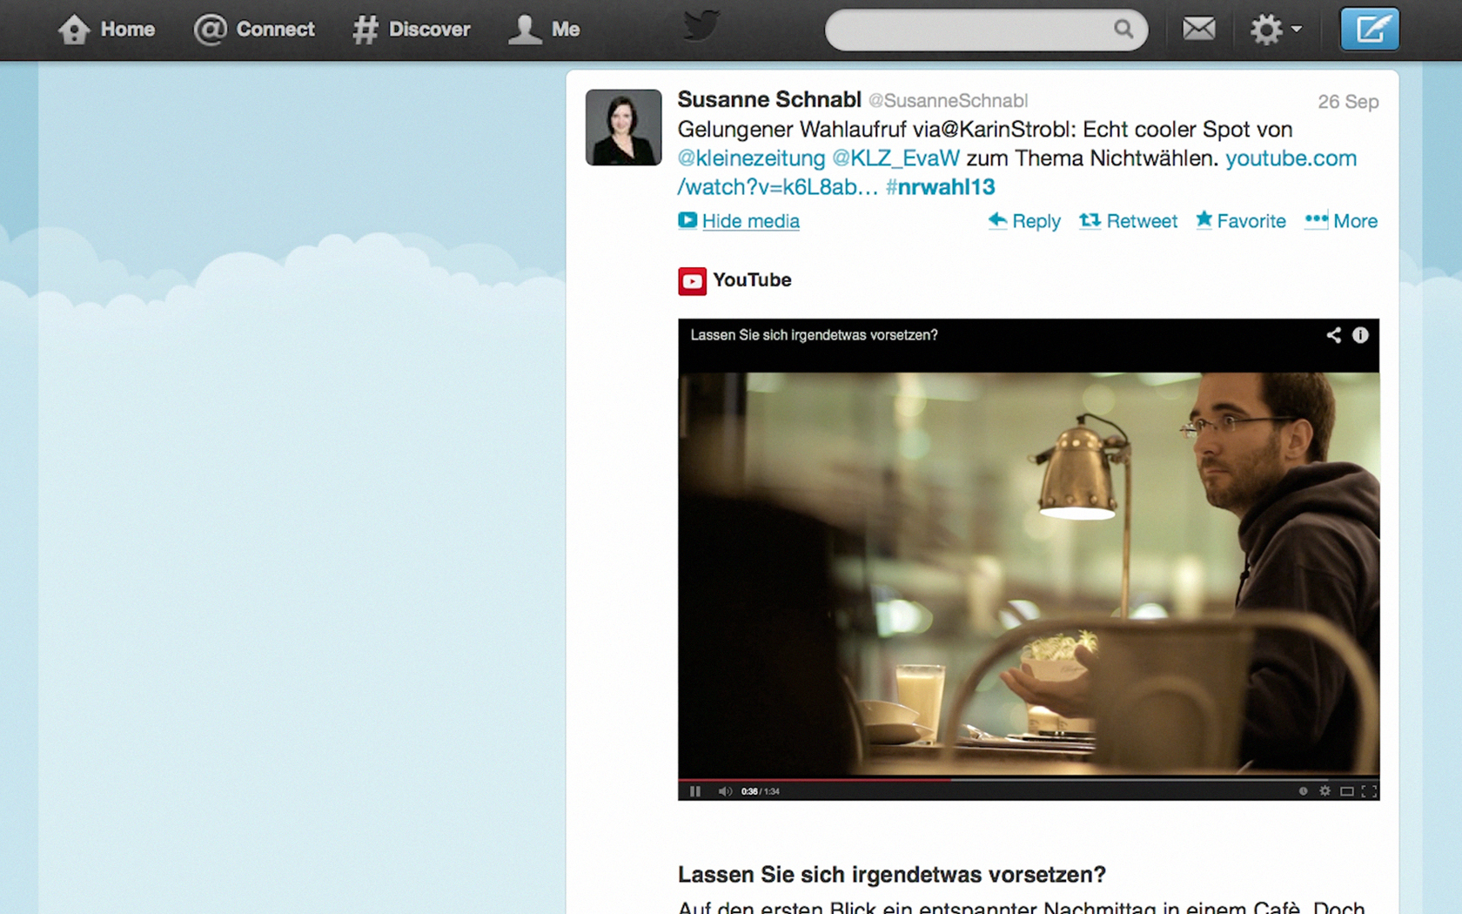
Task: Open the Home timeline
Action: pyautogui.click(x=106, y=30)
